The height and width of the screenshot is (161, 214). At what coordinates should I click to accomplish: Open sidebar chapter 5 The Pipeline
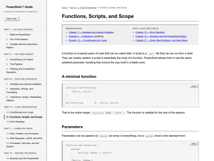[24, 64]
